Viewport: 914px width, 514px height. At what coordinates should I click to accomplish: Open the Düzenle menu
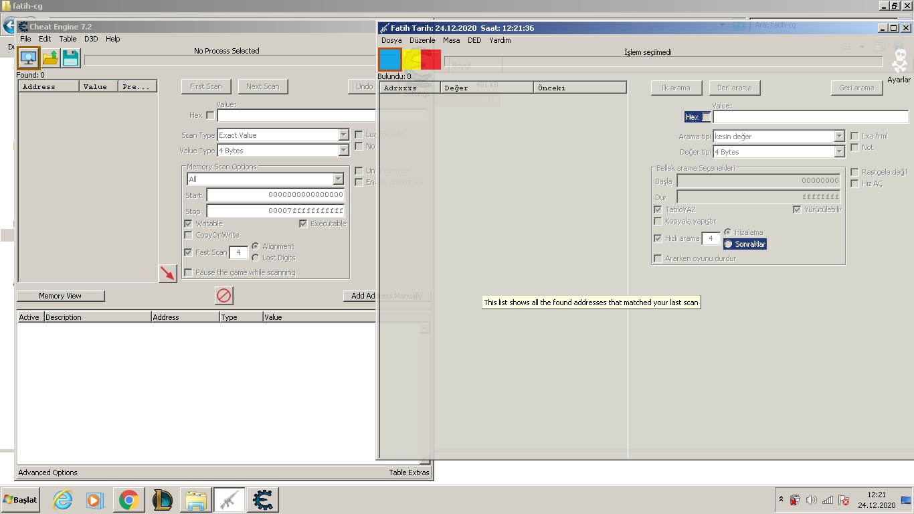pos(422,40)
